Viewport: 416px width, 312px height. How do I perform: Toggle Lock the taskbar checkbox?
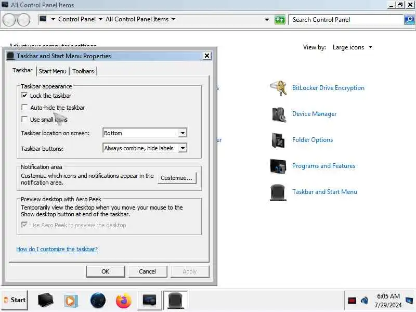(24, 96)
